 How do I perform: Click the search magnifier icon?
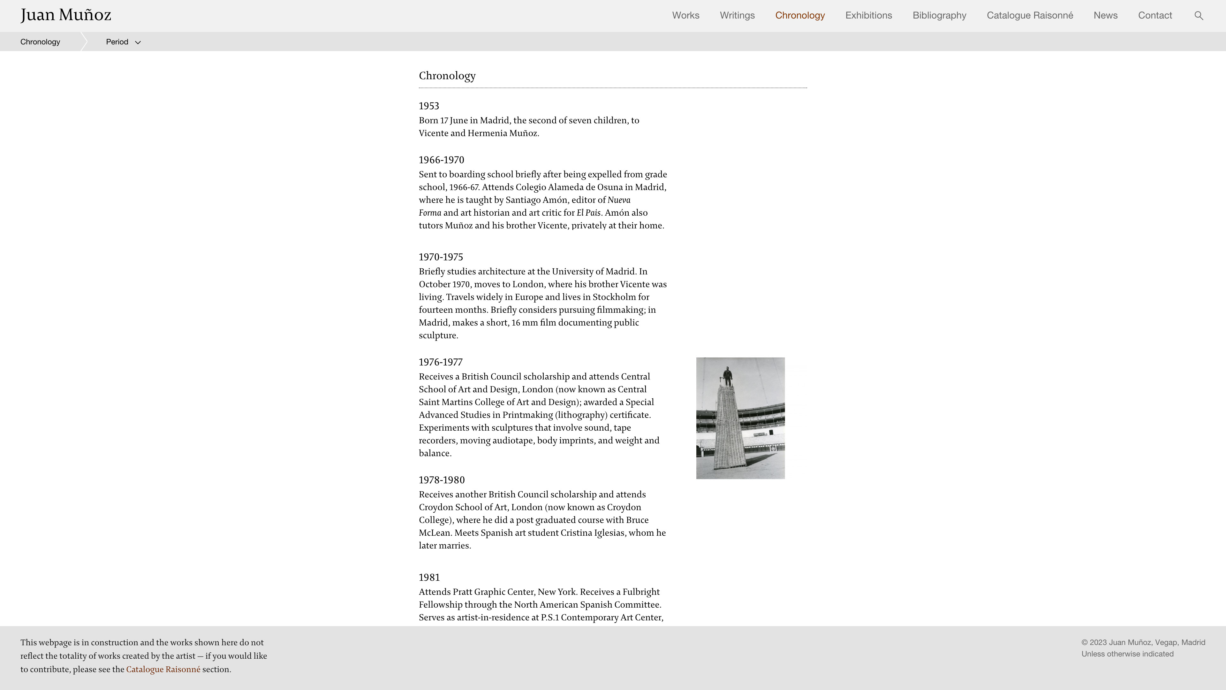coord(1199,16)
